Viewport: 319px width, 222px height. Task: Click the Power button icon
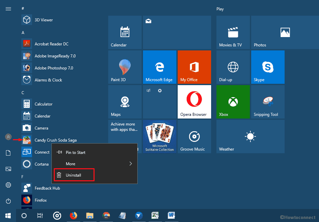8,201
